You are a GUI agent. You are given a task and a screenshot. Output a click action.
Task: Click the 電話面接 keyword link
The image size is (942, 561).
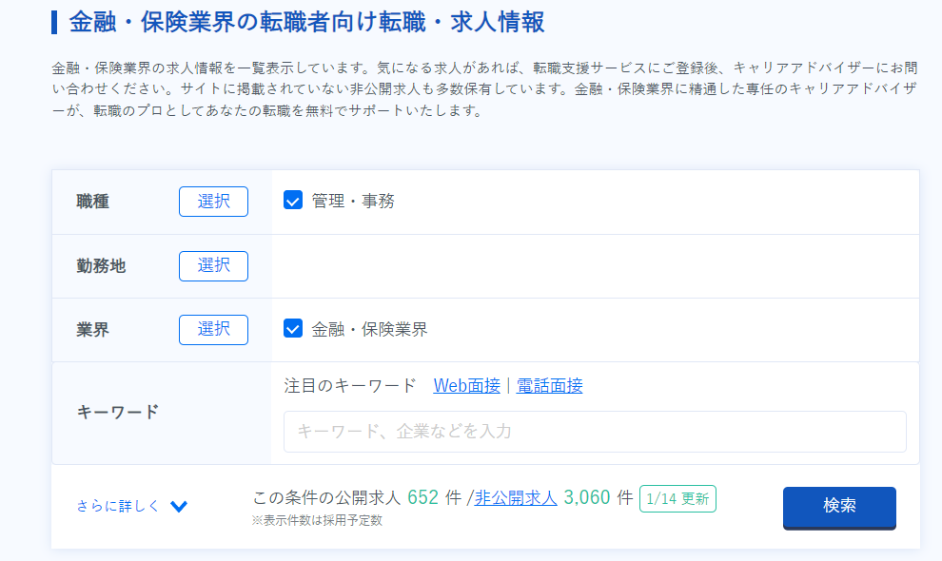(549, 386)
